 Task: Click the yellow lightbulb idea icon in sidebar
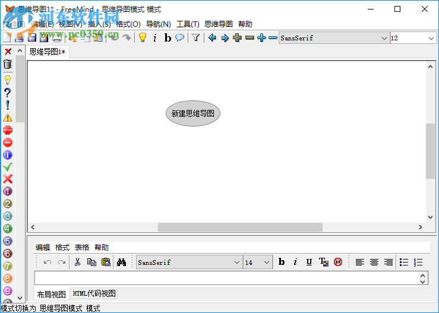pos(8,80)
